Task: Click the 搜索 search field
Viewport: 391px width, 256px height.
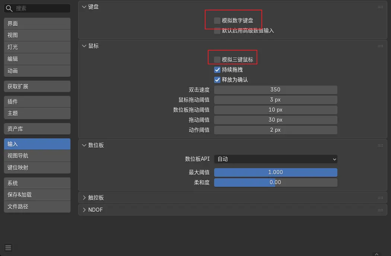Action: [37, 9]
